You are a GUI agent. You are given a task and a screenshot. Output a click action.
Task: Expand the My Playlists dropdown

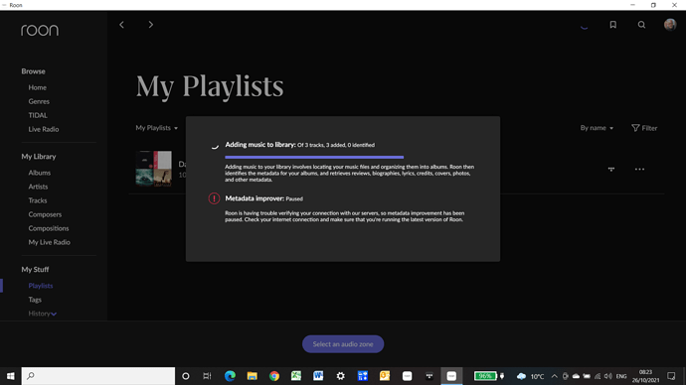(157, 128)
